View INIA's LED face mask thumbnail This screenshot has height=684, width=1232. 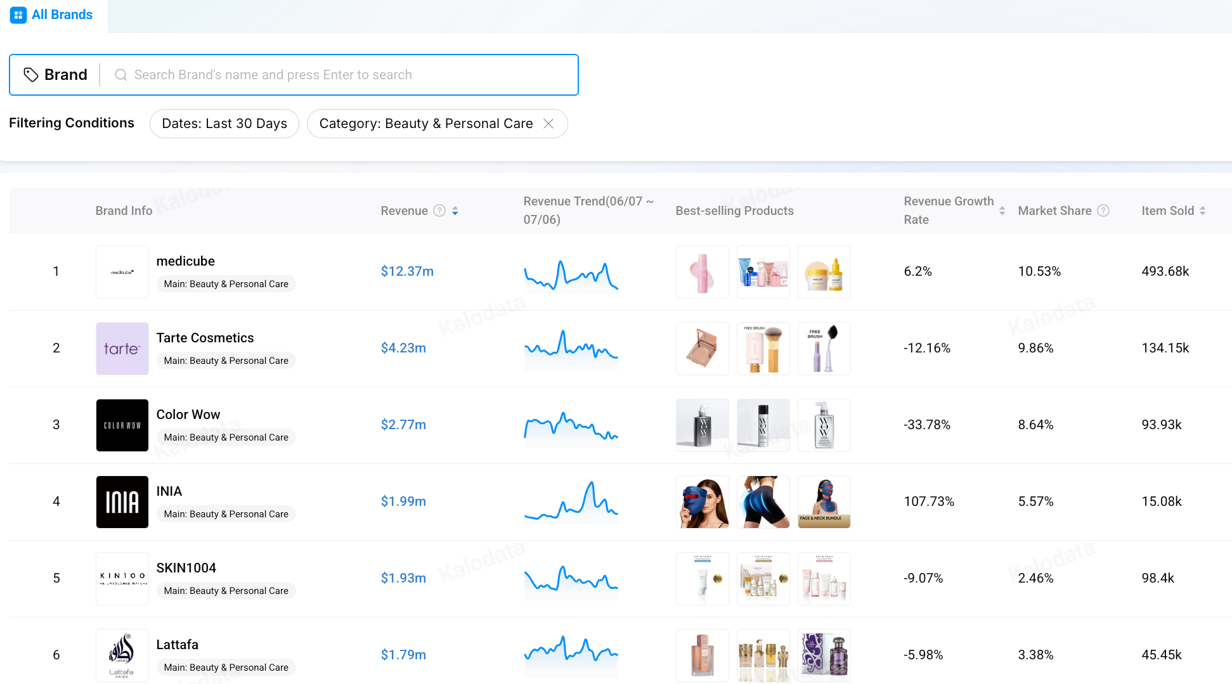[703, 502]
